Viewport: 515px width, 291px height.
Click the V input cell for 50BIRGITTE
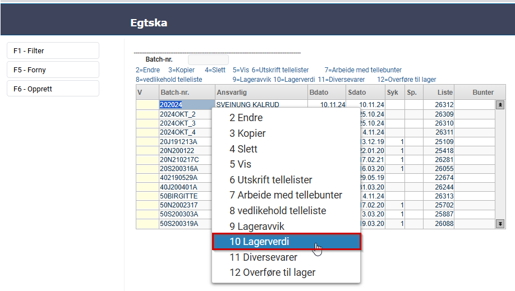point(148,196)
